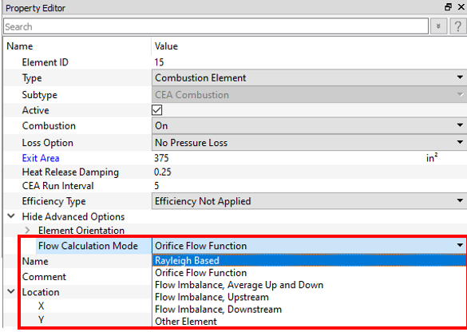Image resolution: width=467 pixels, height=332 pixels.
Task: Click the Search input field
Action: tap(216, 26)
